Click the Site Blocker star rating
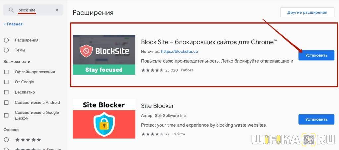Image resolution: width=339 pixels, height=150 pixels. click(152, 134)
